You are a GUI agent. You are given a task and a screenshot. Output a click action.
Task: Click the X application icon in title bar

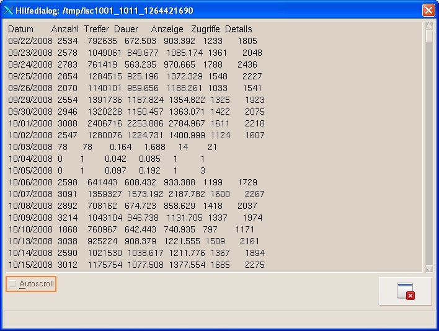[x=8, y=11]
